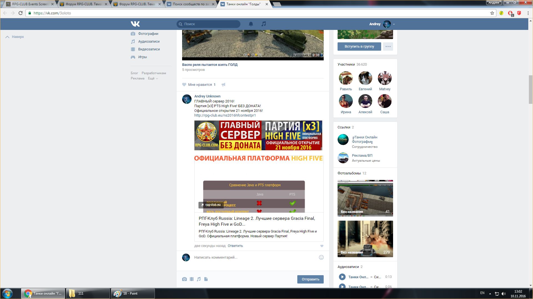Open Windows Start button
Screen dimensions: 533x299
tap(7, 293)
